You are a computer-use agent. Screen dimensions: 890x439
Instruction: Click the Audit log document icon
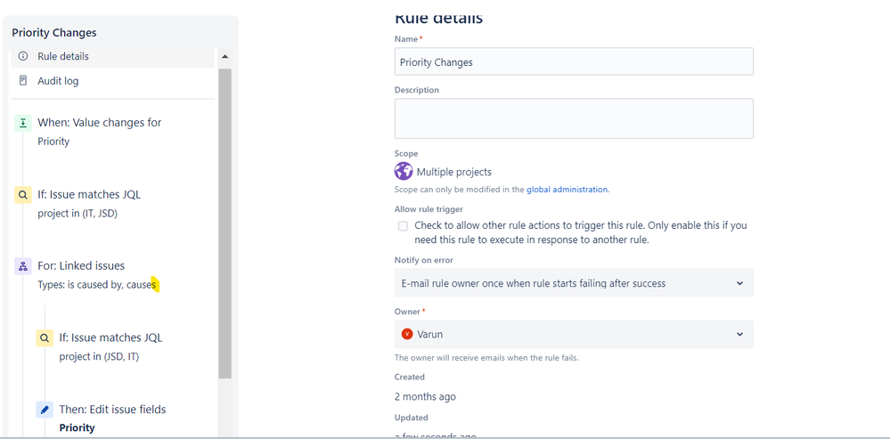pos(22,80)
